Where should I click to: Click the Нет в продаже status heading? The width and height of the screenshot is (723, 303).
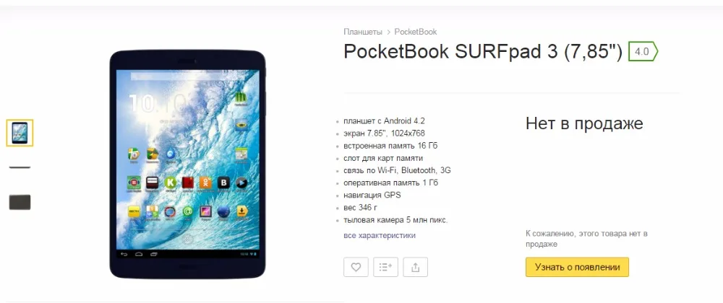pyautogui.click(x=584, y=123)
